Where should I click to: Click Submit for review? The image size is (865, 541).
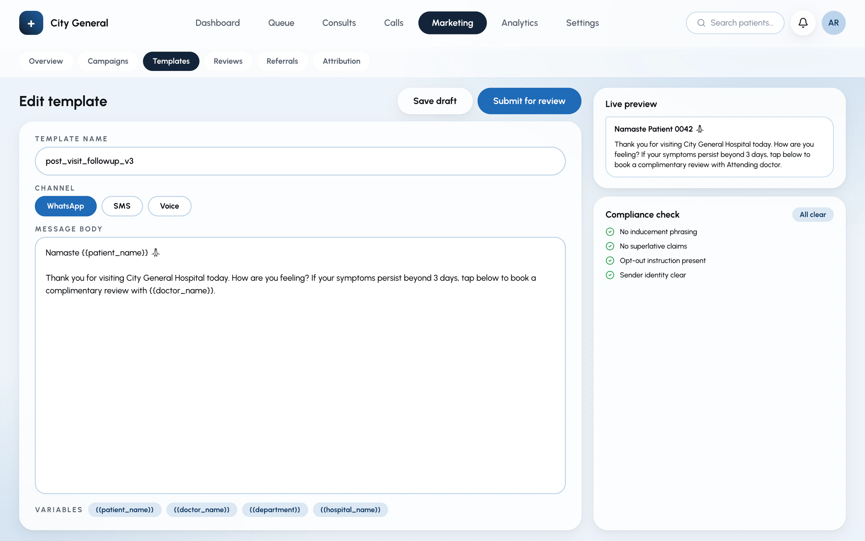[x=529, y=101]
